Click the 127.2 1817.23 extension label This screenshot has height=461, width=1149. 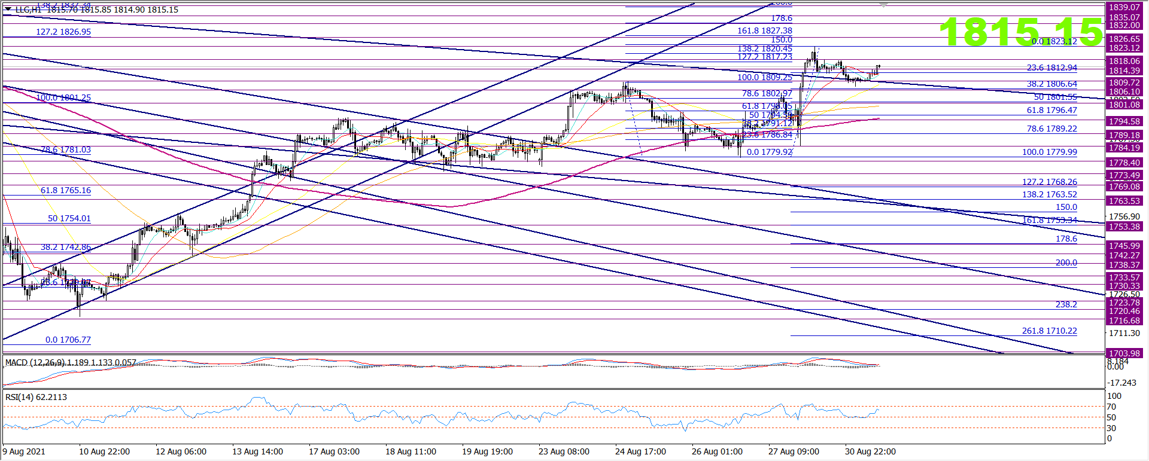point(765,57)
